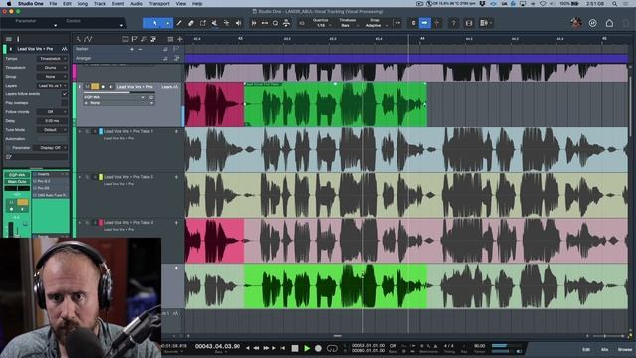Image resolution: width=636 pixels, height=358 pixels.
Task: Open the Mix view button
Action: click(605, 349)
